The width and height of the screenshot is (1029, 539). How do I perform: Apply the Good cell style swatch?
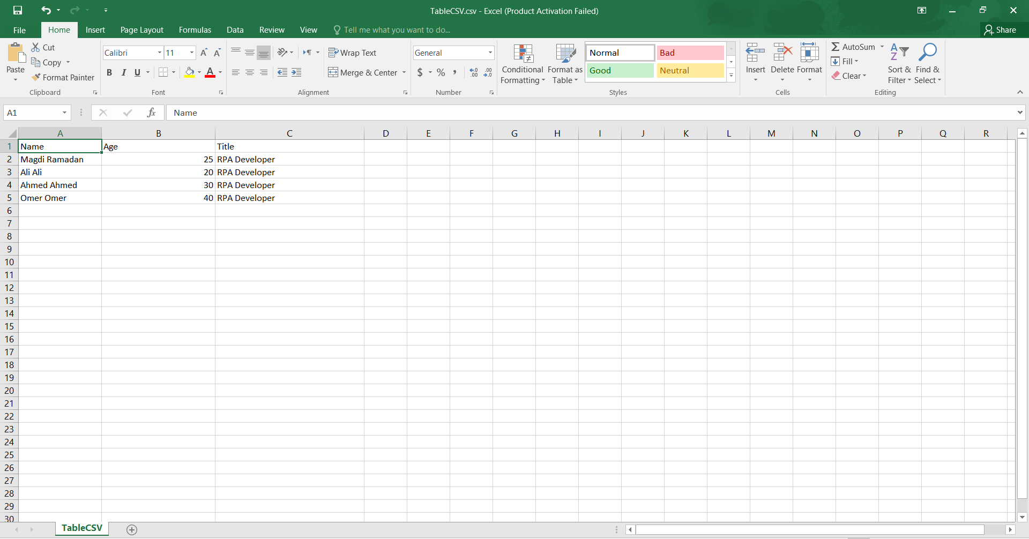point(620,70)
